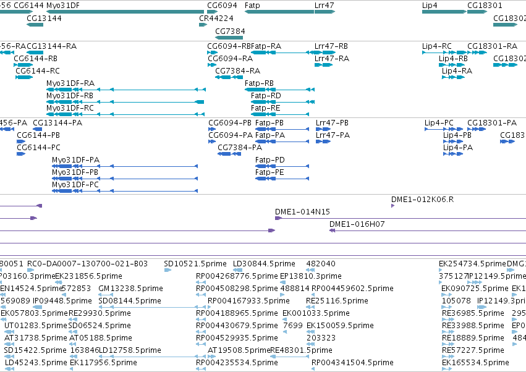The image size is (526, 372).
Task: Select transcript CG7384-RA
Action: (229, 77)
